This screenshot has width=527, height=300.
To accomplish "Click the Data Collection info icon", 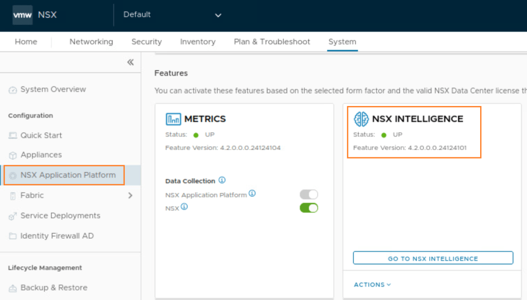I will click(x=222, y=181).
